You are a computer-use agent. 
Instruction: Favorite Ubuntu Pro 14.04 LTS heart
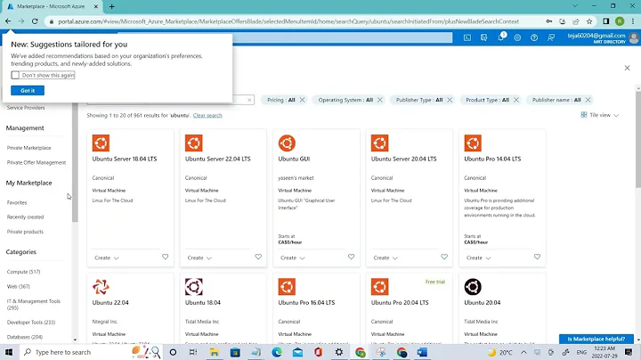(537, 257)
